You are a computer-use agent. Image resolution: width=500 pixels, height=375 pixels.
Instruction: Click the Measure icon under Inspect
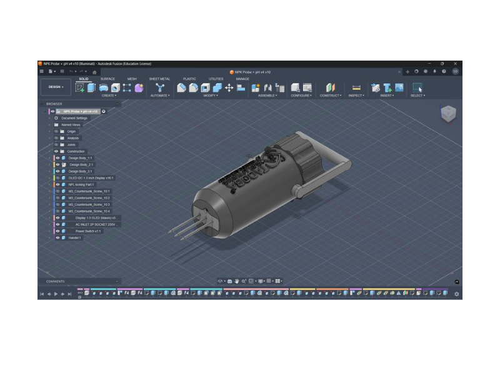[356, 87]
